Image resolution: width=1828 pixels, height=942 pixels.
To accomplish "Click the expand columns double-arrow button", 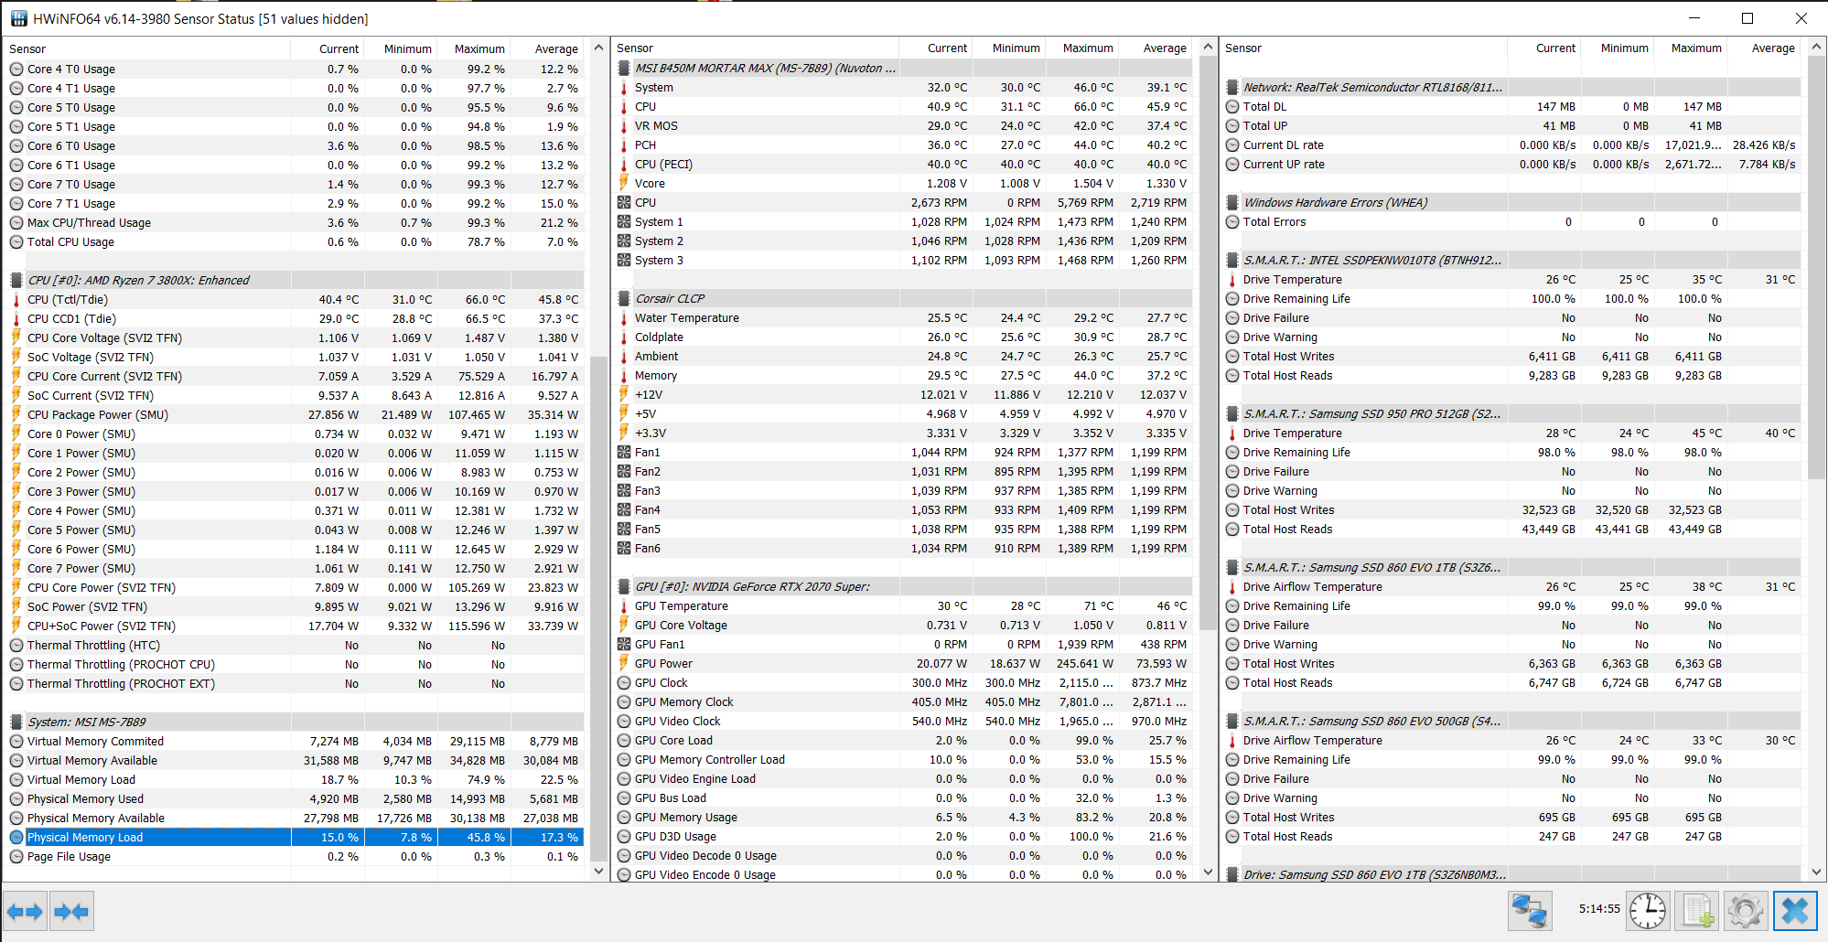I will pyautogui.click(x=25, y=911).
